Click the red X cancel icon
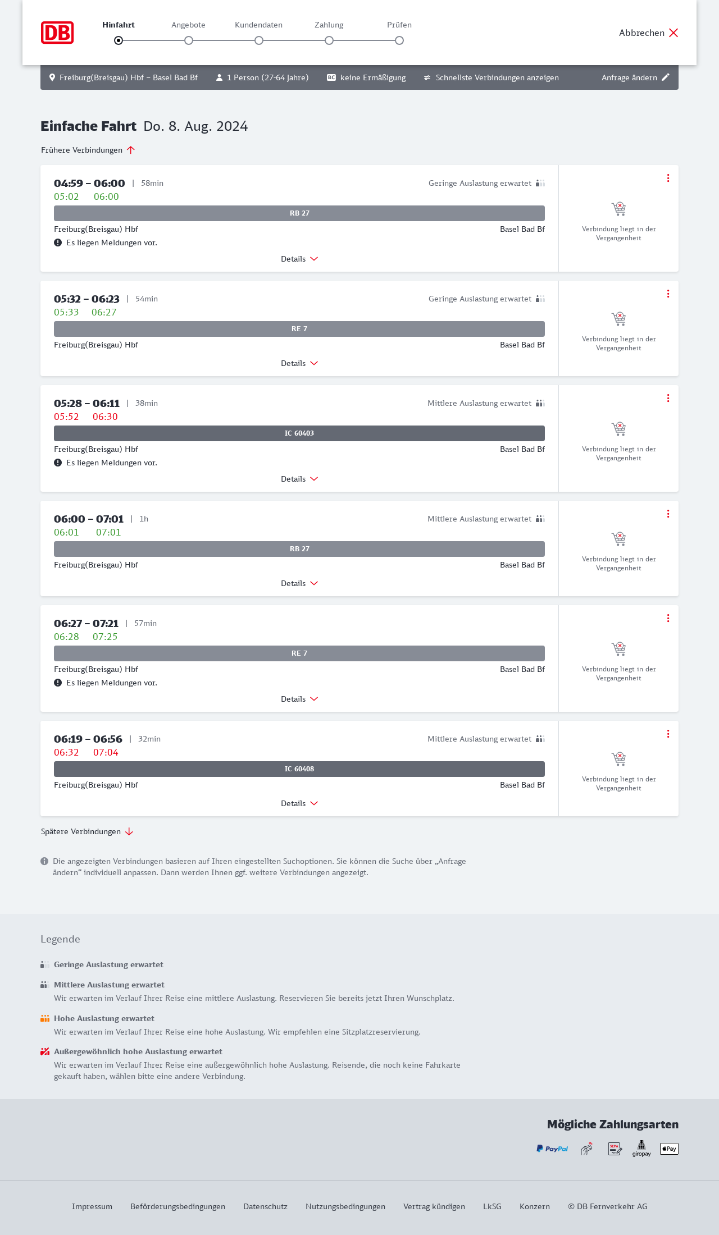Screen dimensions: 719x1235 pyautogui.click(x=674, y=33)
